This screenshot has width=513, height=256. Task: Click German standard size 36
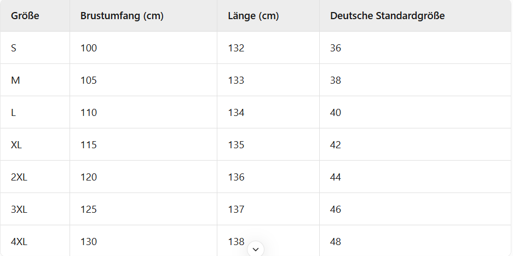pyautogui.click(x=336, y=48)
